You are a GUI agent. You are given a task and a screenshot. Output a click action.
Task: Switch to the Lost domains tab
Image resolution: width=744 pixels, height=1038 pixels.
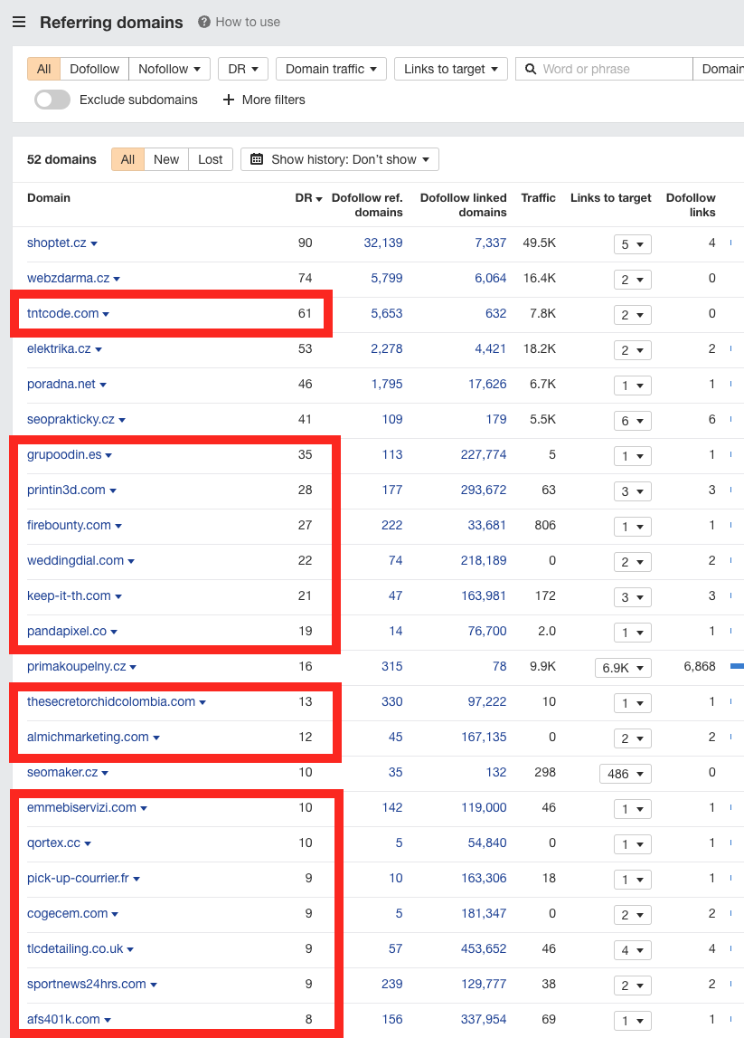211,159
